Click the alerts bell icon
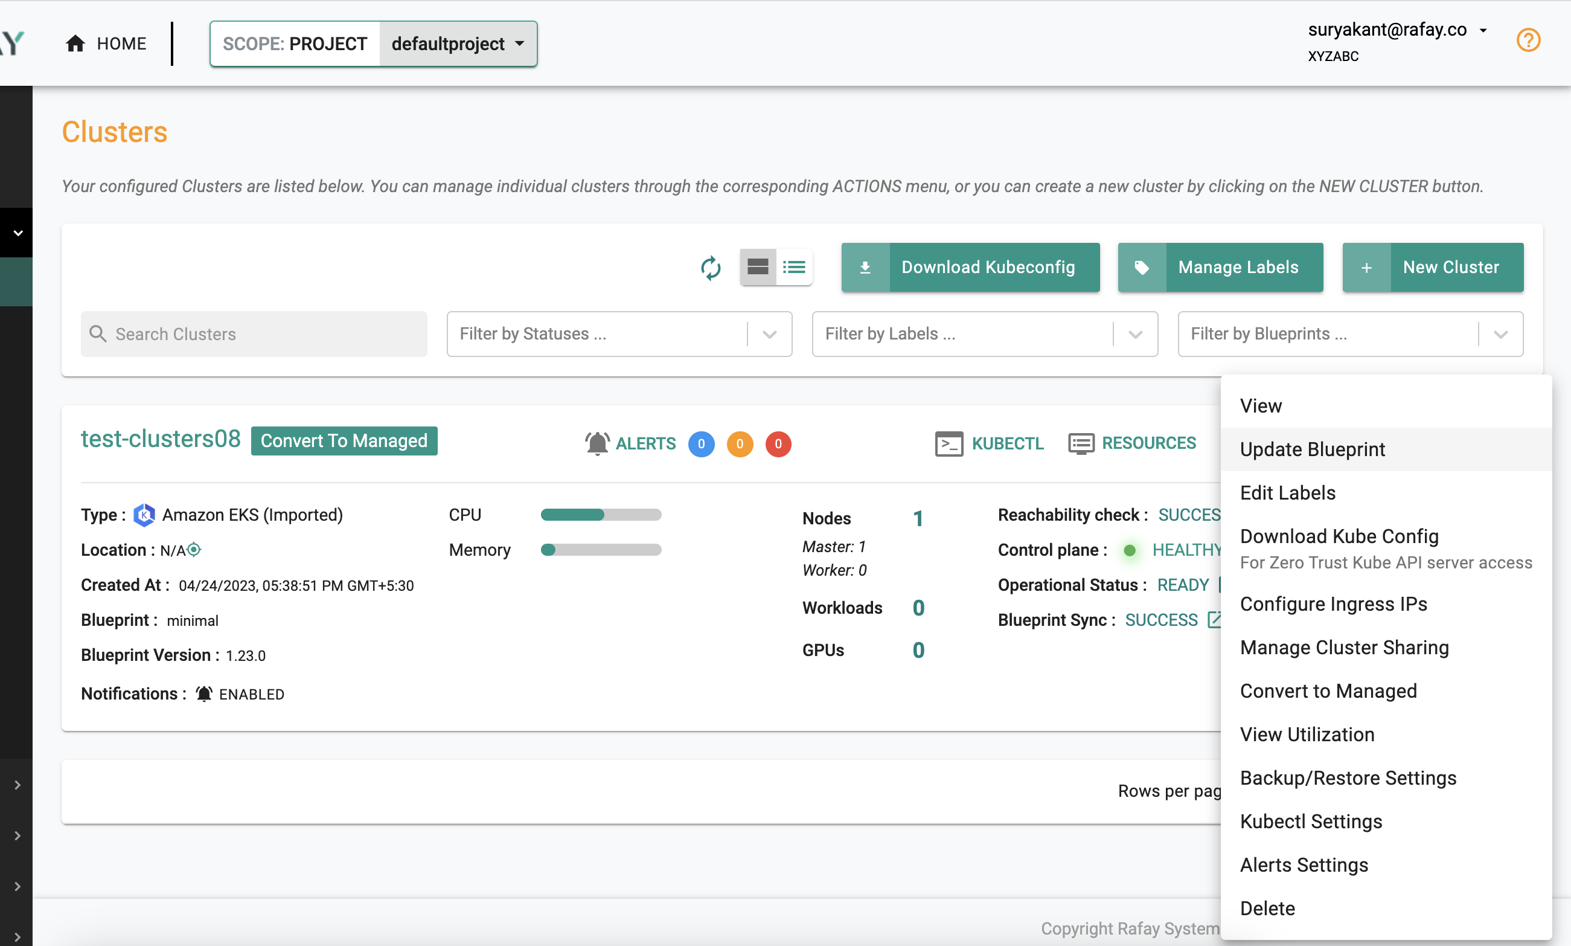 coord(597,443)
